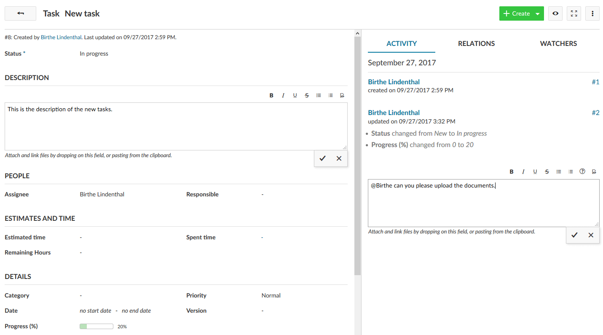The height and width of the screenshot is (335, 603).
Task: Open Birthe Lindenthal creator link
Action: click(61, 37)
